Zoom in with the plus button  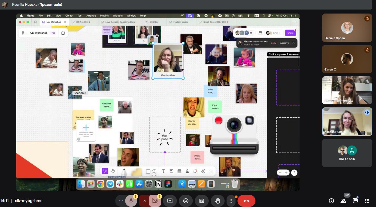click(286, 173)
